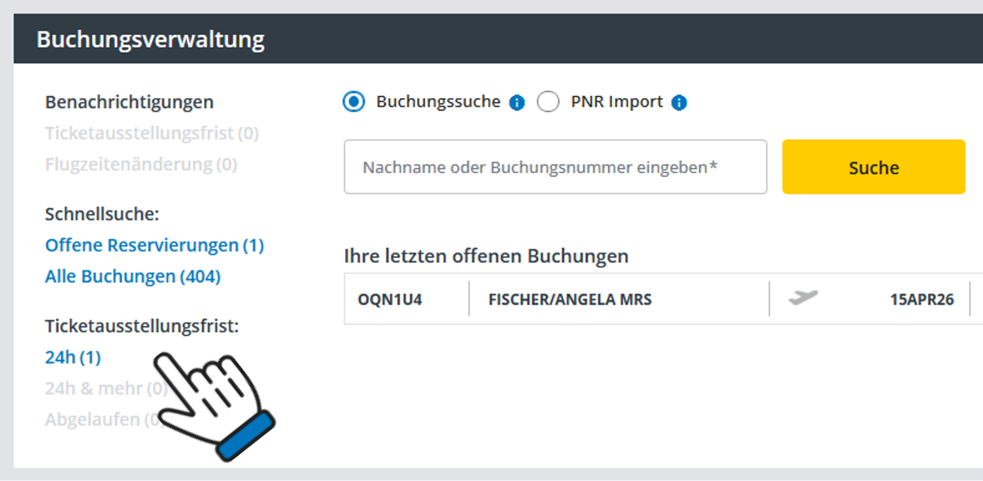Filter by 24h (1) ticketing deadline
Image resolution: width=983 pixels, height=481 pixels.
pos(73,357)
